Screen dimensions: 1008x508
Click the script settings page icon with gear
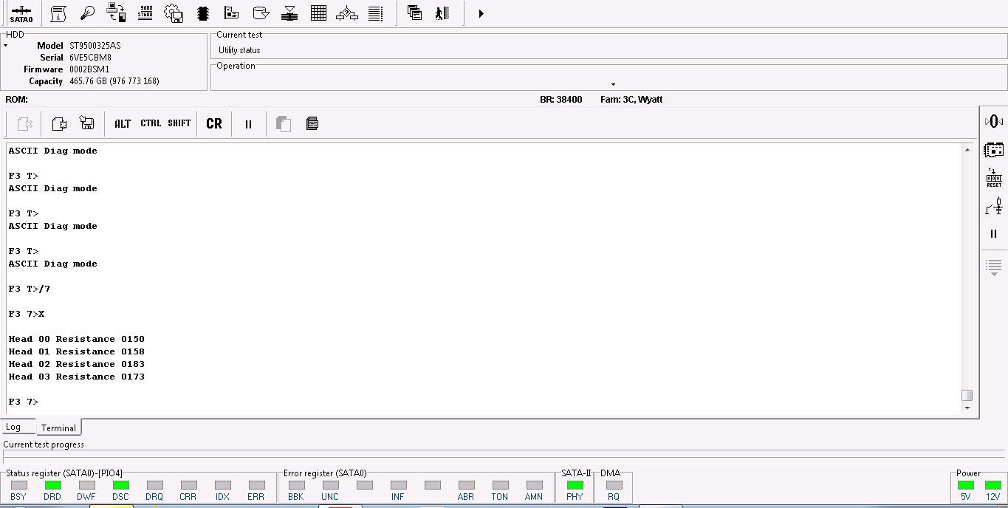pos(60,124)
